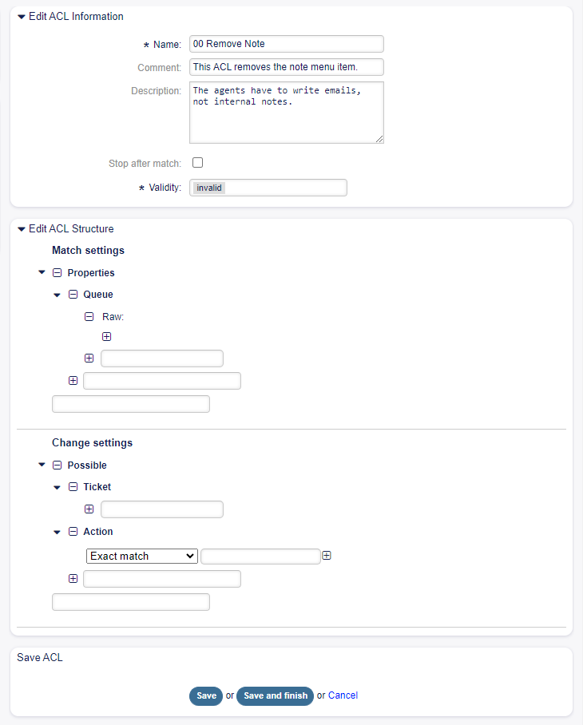Click the Save and finish button
Image resolution: width=583 pixels, height=725 pixels.
275,695
